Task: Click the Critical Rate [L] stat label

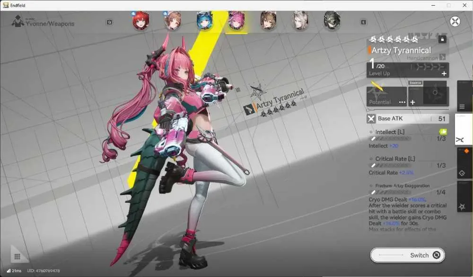Action: point(395,159)
